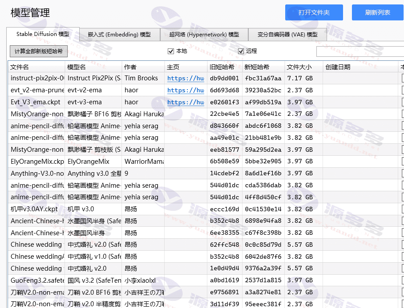Click new hash 4ff8d450cf
The image size is (404, 308).
[x=263, y=197]
